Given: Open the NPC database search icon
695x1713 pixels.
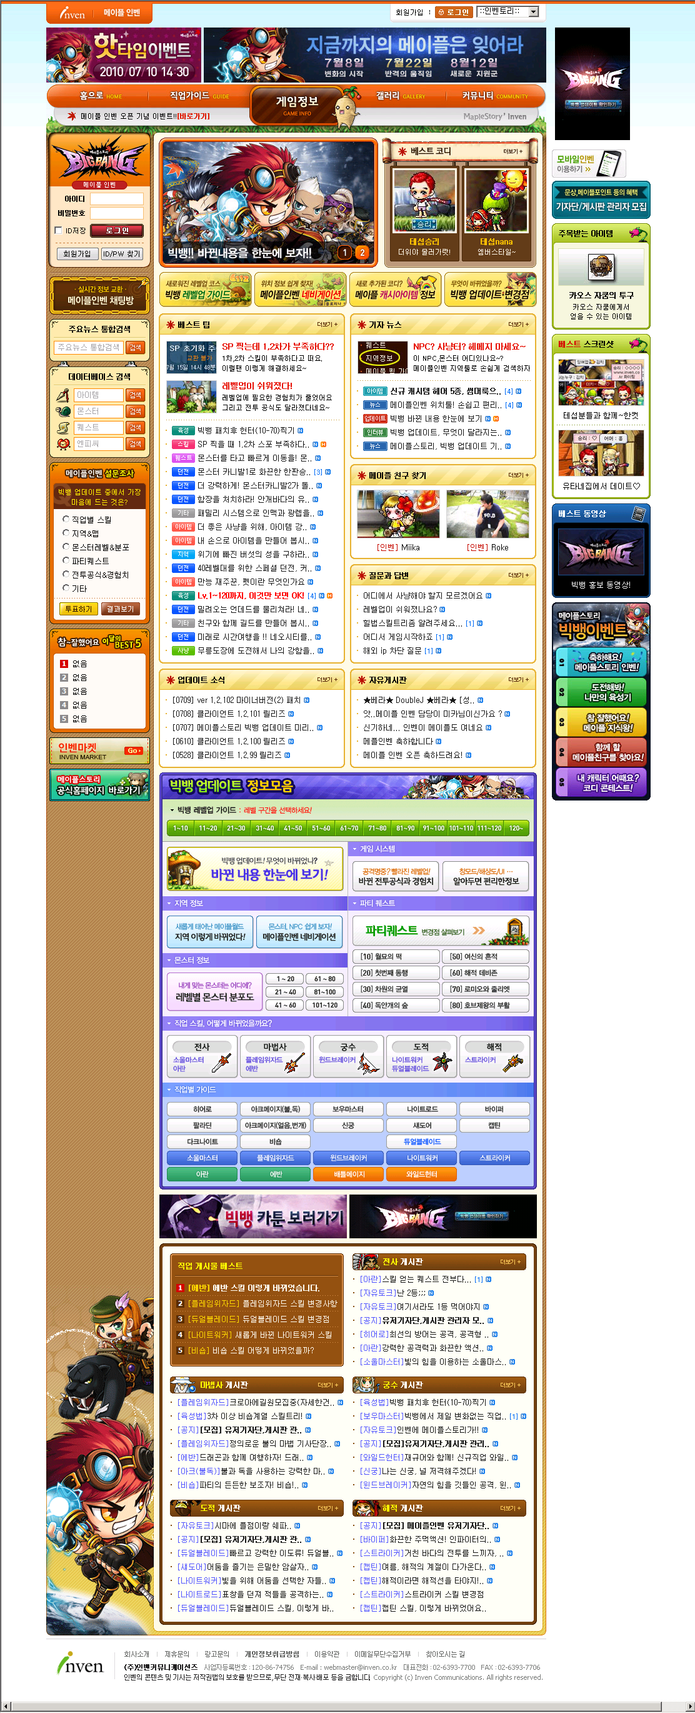Looking at the screenshot, I should [x=62, y=443].
